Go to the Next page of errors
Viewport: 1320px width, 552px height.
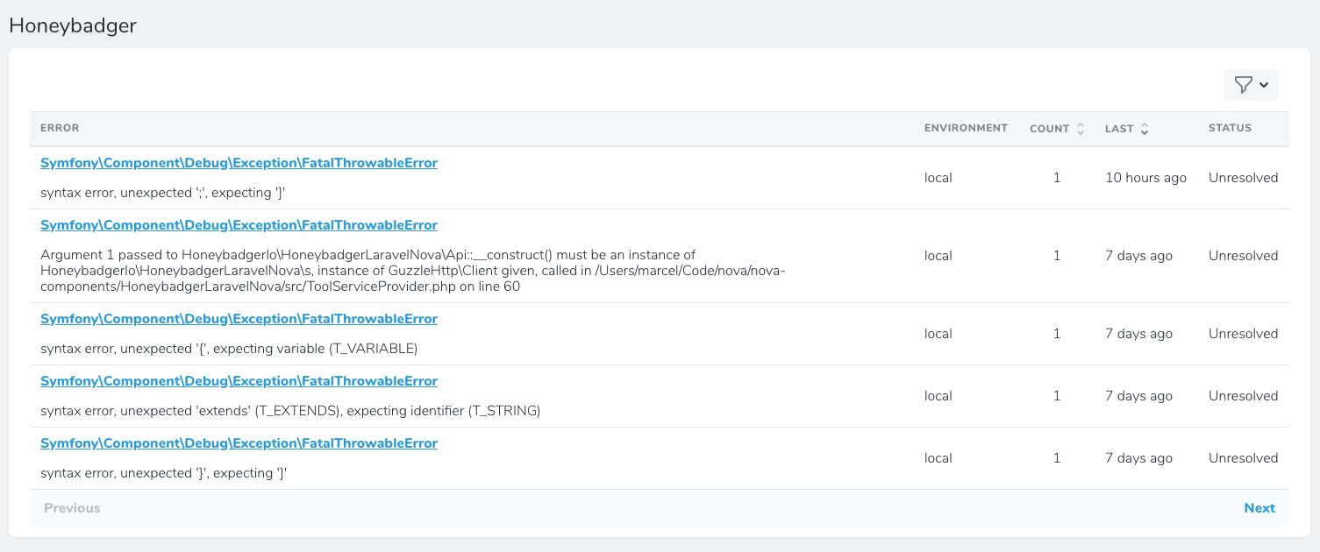click(x=1259, y=507)
